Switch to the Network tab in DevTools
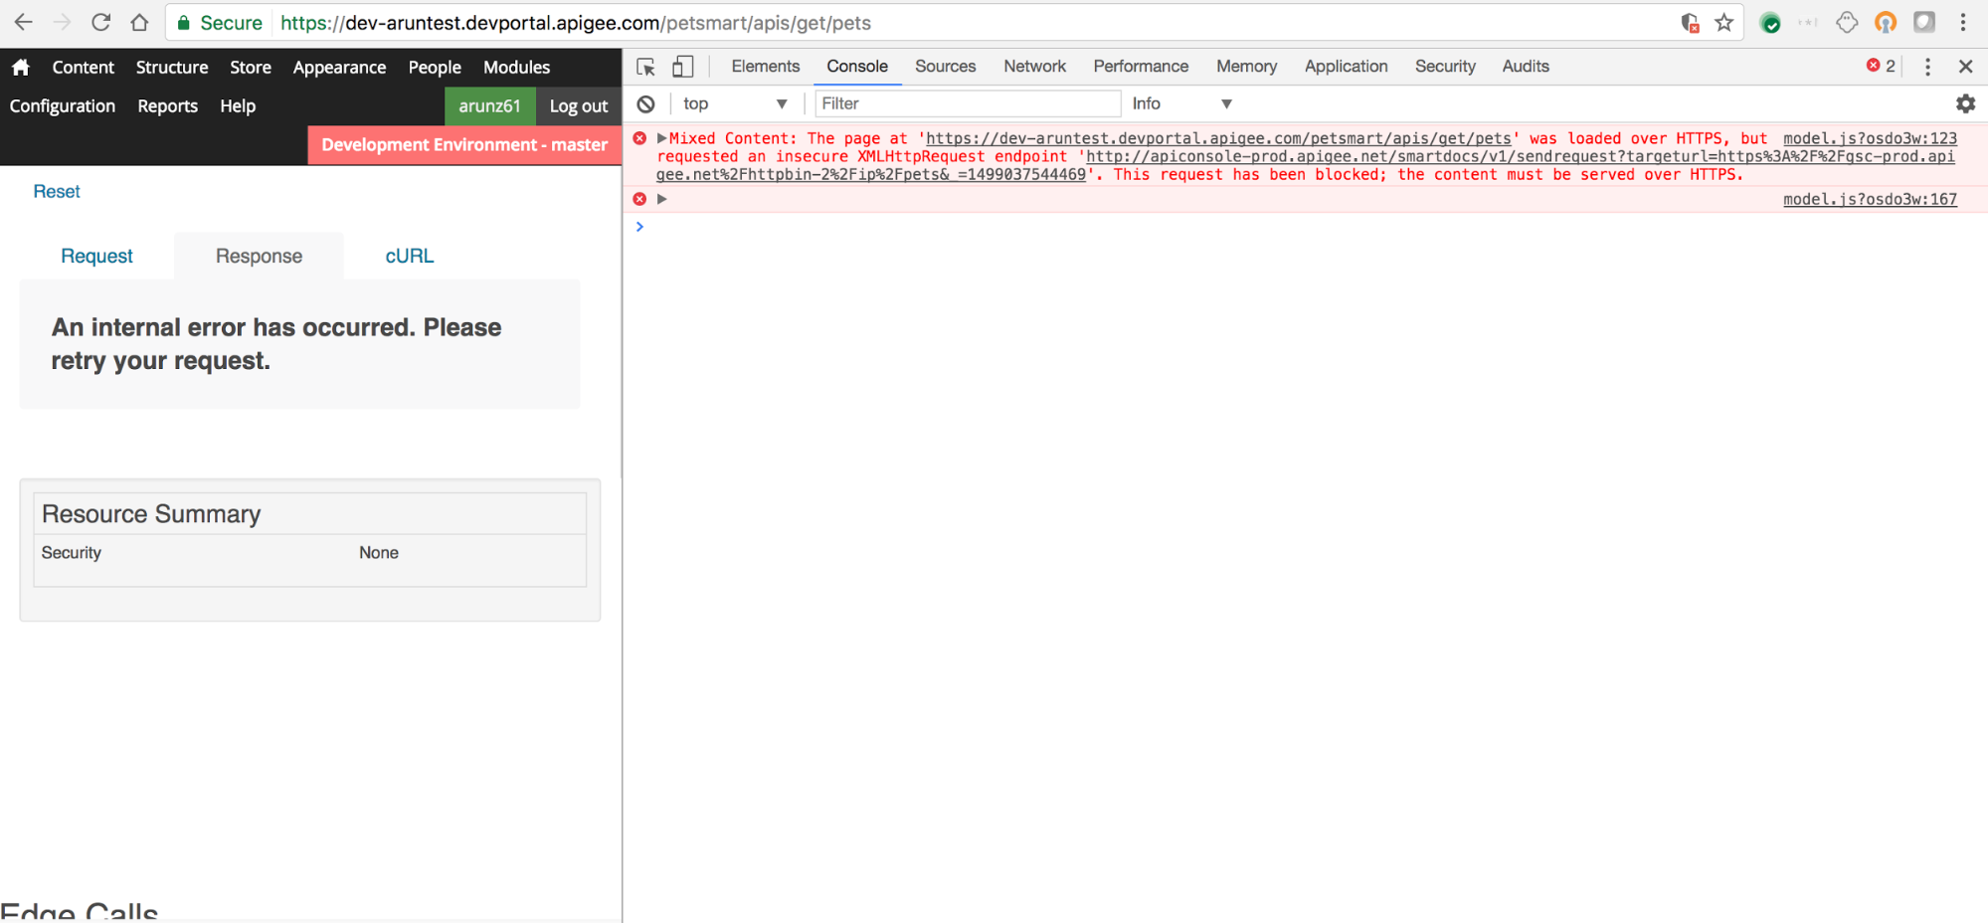The height and width of the screenshot is (924, 1988). 1034,67
